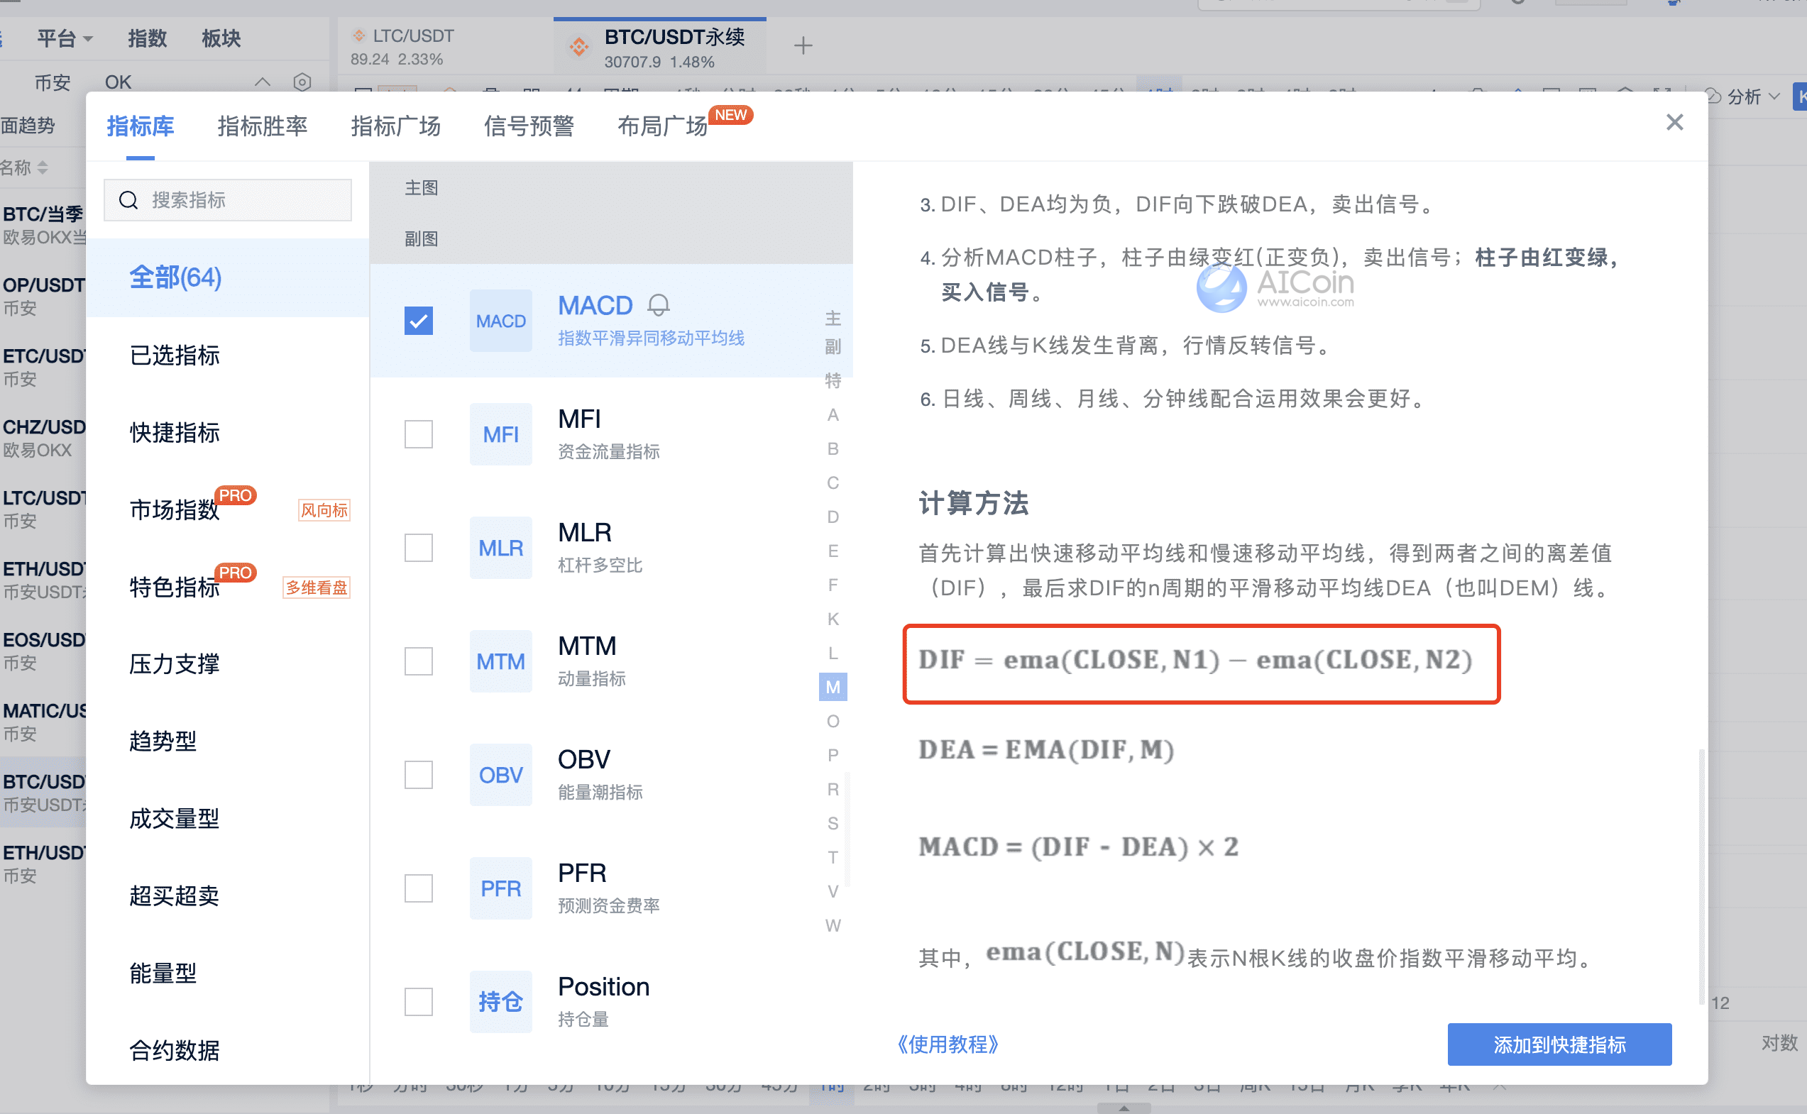Click the MTM indicator thumbnail icon
The width and height of the screenshot is (1807, 1114).
point(500,661)
